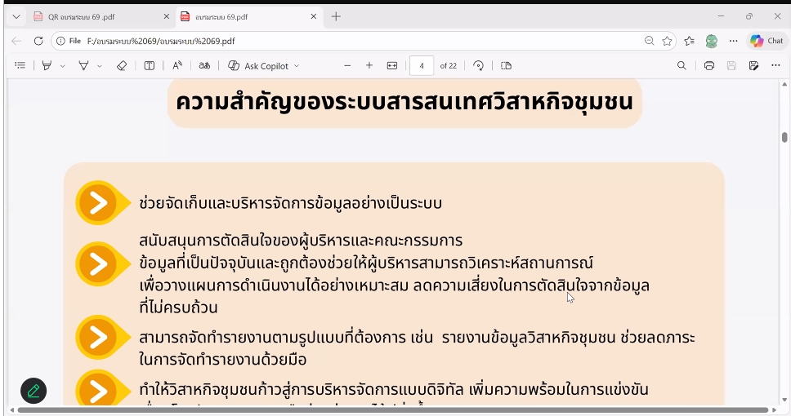This screenshot has width=791, height=416.
Task: Open Find in PDF search icon
Action: coord(682,65)
